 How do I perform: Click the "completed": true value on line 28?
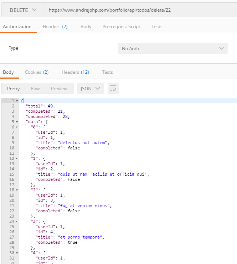tap(72, 242)
